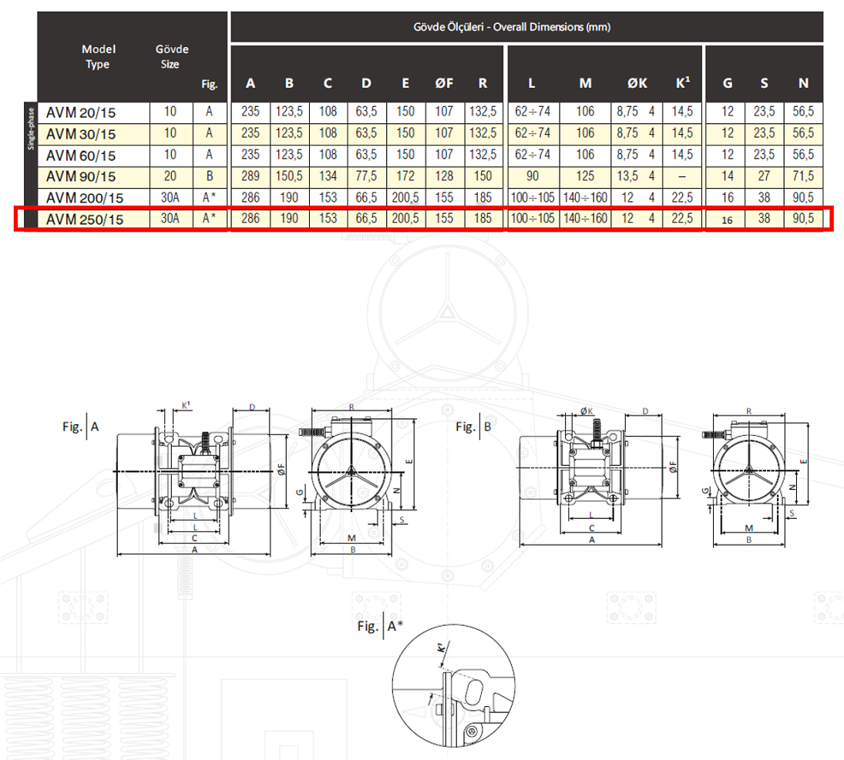Click value 200,5 in the AVM 250/15 row
This screenshot has width=844, height=760.
[405, 219]
